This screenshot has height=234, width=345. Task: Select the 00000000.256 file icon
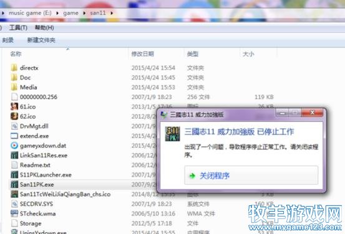coord(14,97)
